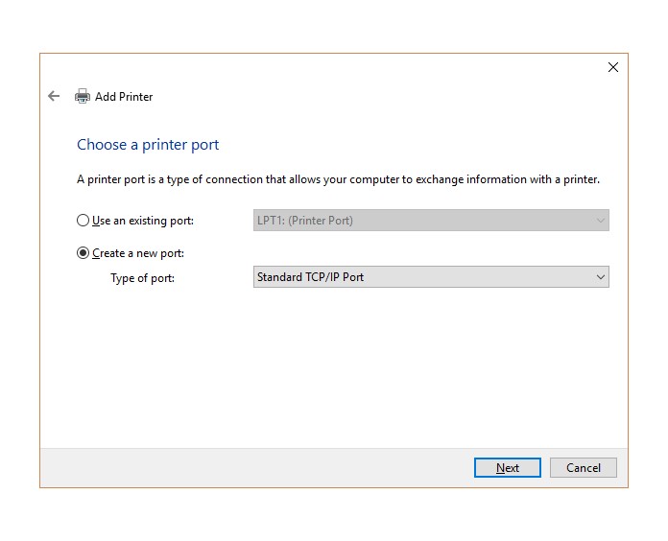This screenshot has height=541, width=668.
Task: Click the 'Use an existing port' label text
Action: [143, 221]
